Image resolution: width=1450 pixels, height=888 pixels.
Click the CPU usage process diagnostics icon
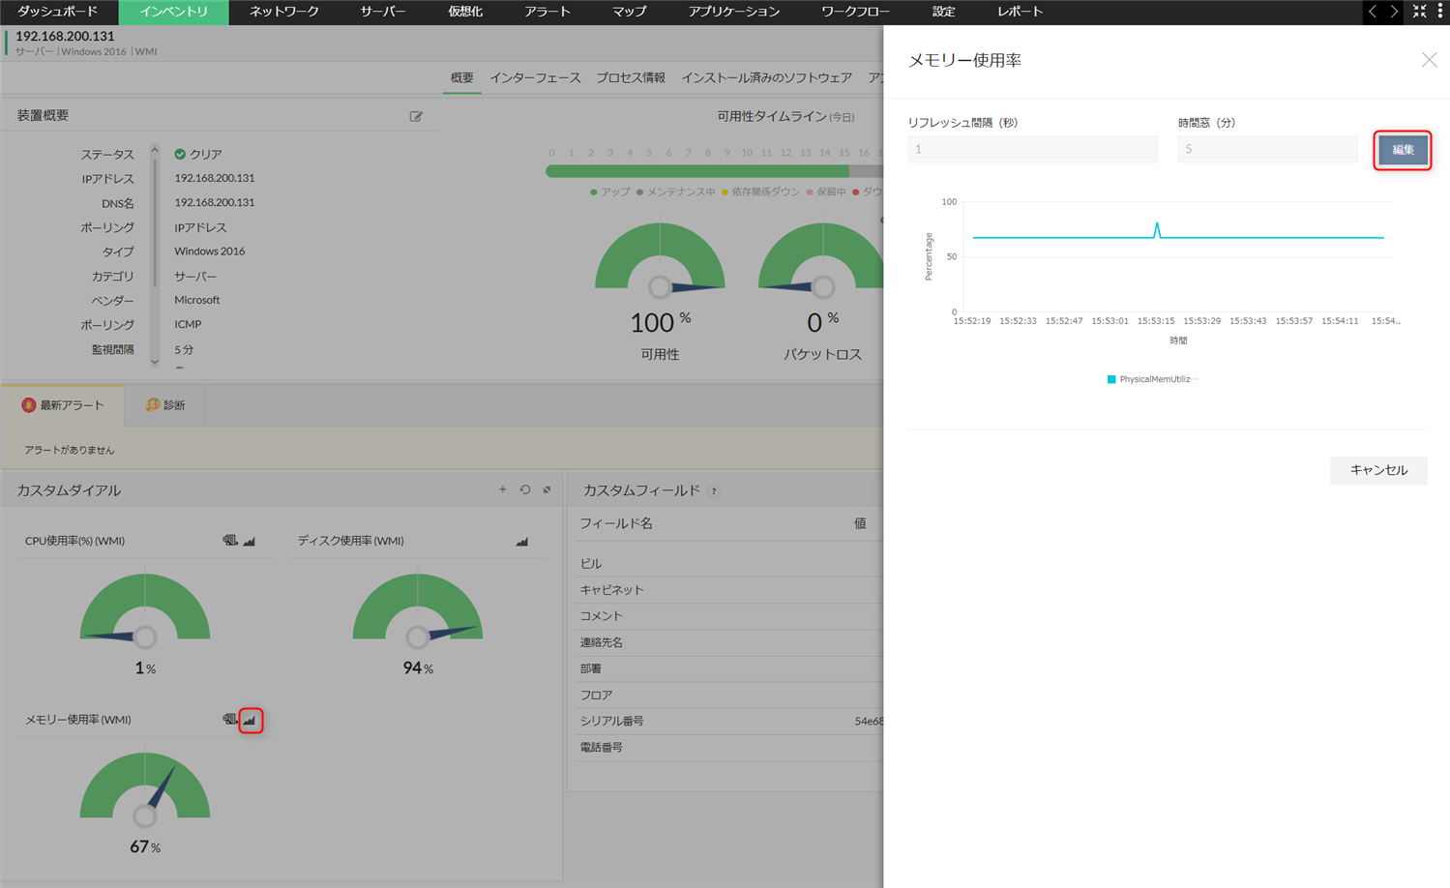point(229,541)
